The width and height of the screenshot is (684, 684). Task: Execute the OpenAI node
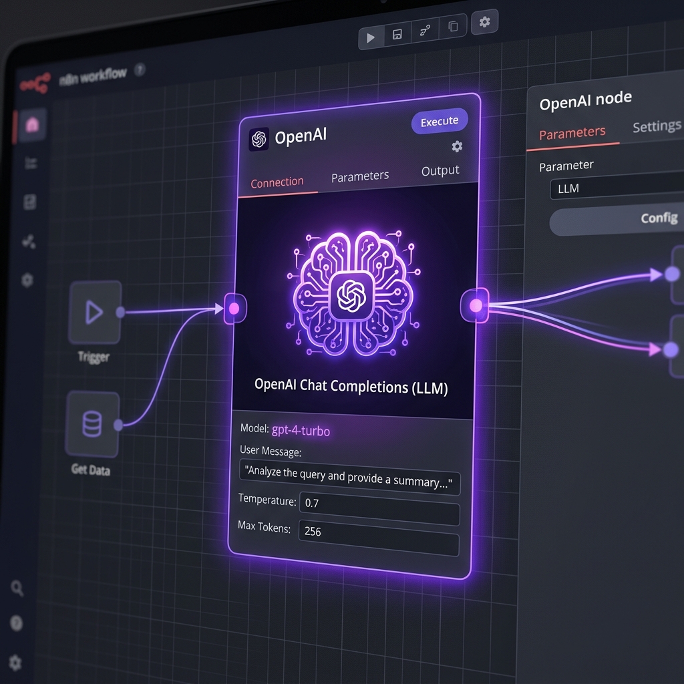(x=440, y=121)
